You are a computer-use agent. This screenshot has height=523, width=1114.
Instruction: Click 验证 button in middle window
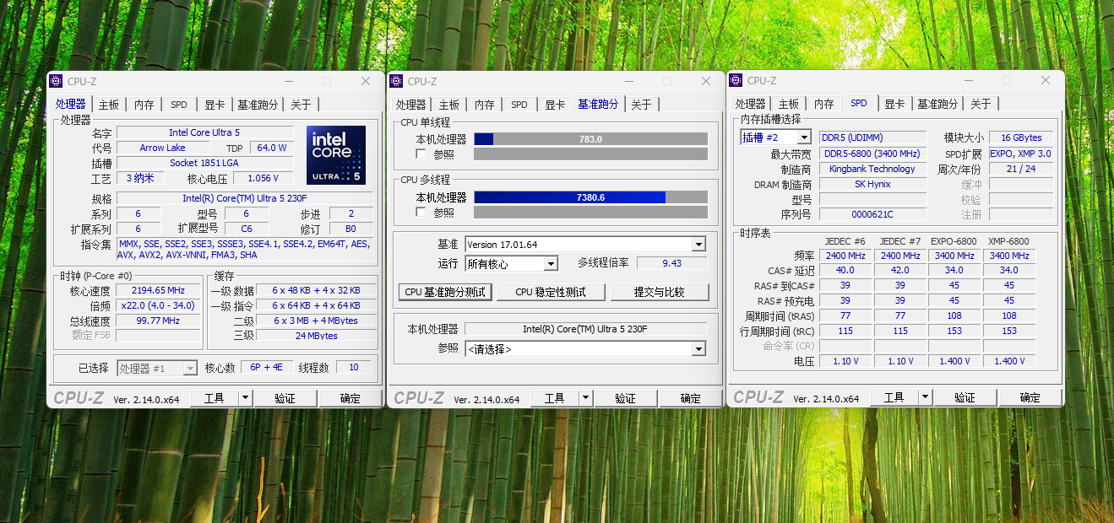click(x=625, y=398)
